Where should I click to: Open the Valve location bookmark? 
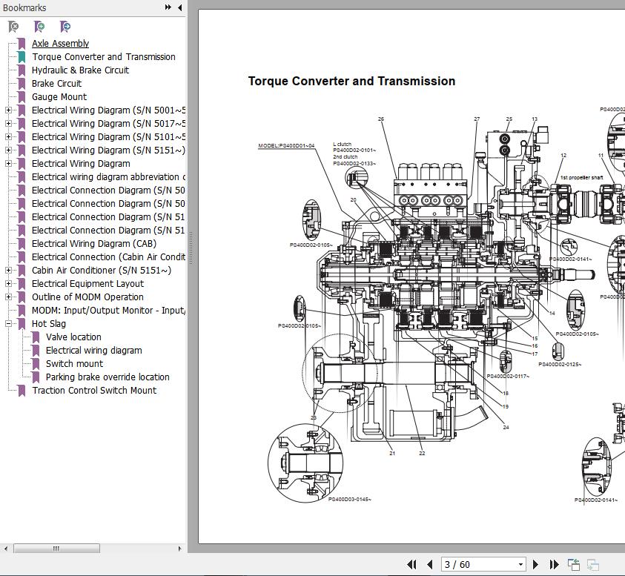73,337
